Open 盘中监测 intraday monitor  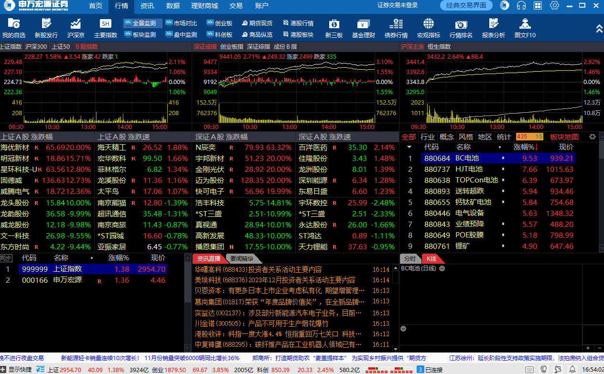(x=182, y=34)
